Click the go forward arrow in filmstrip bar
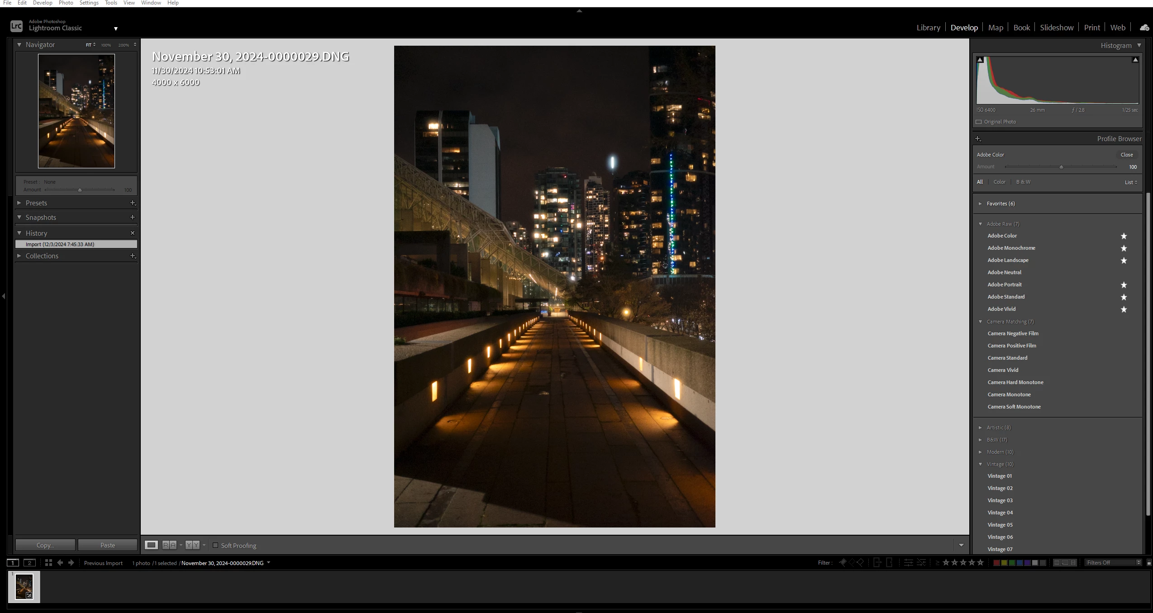Viewport: 1153px width, 613px height. pyautogui.click(x=71, y=562)
